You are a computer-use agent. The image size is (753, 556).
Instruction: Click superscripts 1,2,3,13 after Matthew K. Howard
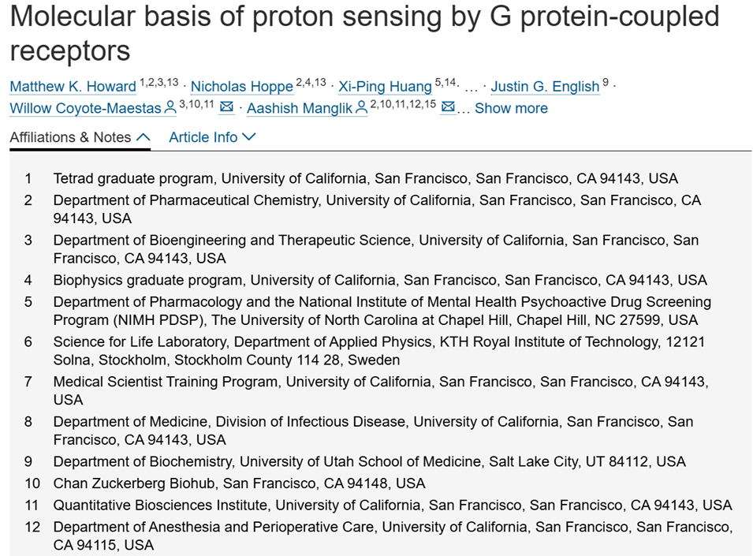[x=159, y=82]
